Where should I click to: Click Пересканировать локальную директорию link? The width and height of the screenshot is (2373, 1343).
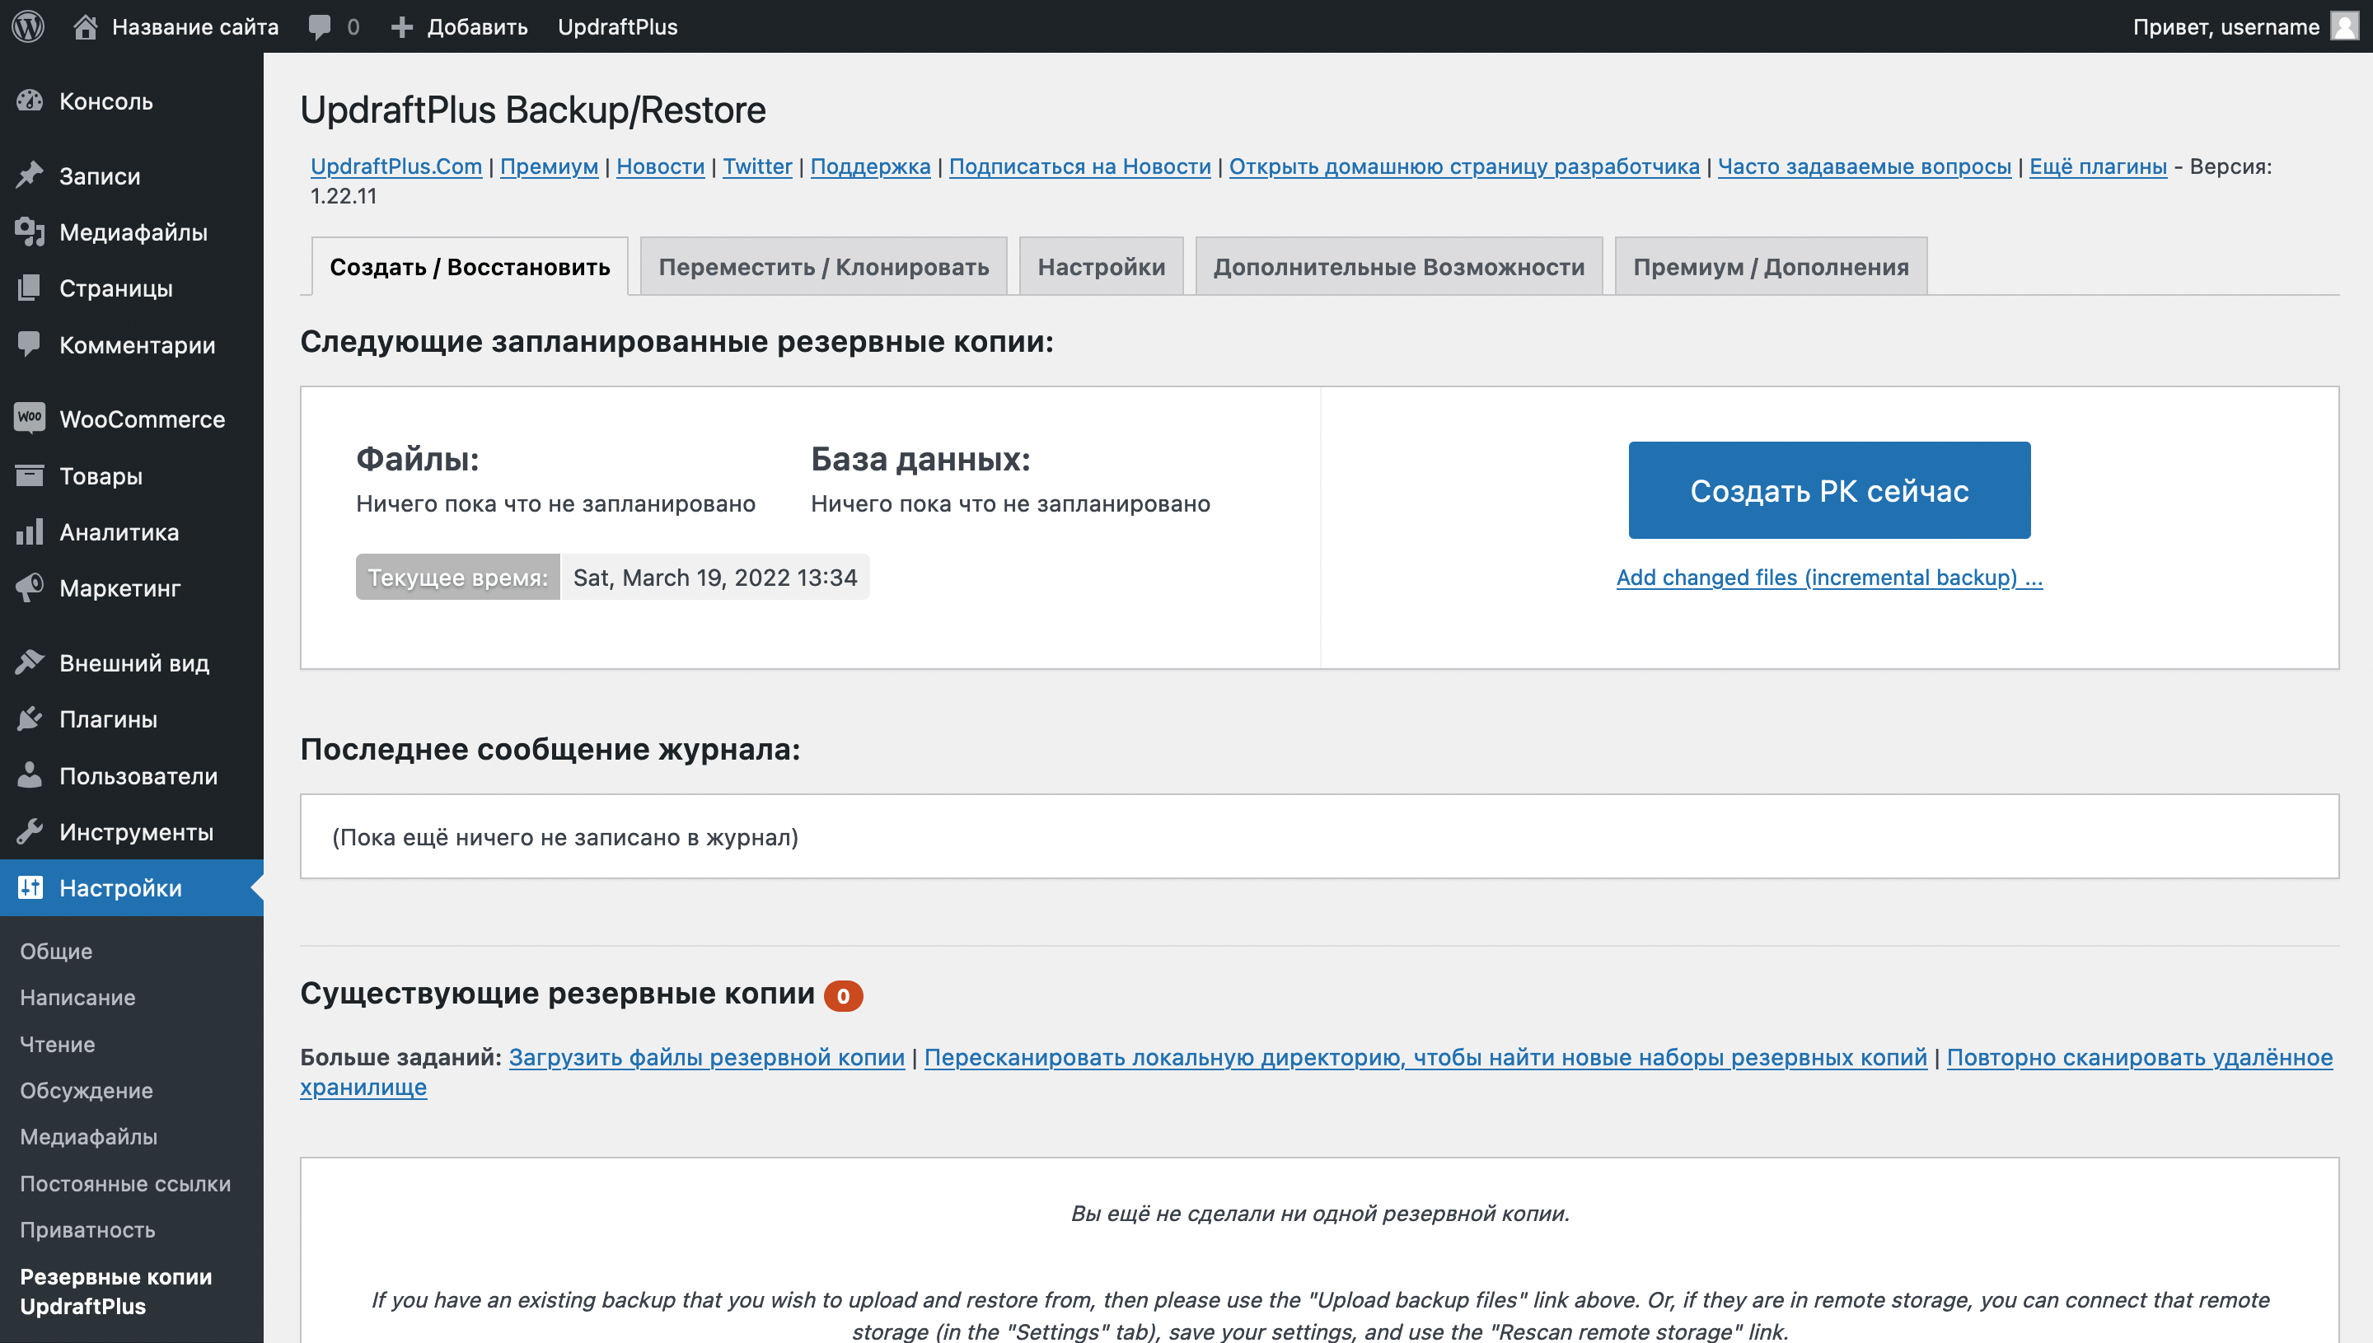(x=1425, y=1057)
